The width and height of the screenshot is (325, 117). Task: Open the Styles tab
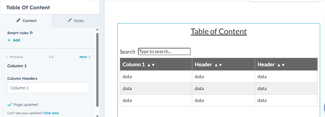tap(76, 21)
